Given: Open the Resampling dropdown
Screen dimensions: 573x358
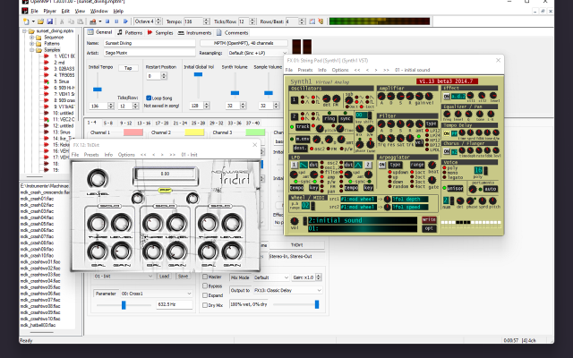Looking at the screenshot, I should [257, 53].
